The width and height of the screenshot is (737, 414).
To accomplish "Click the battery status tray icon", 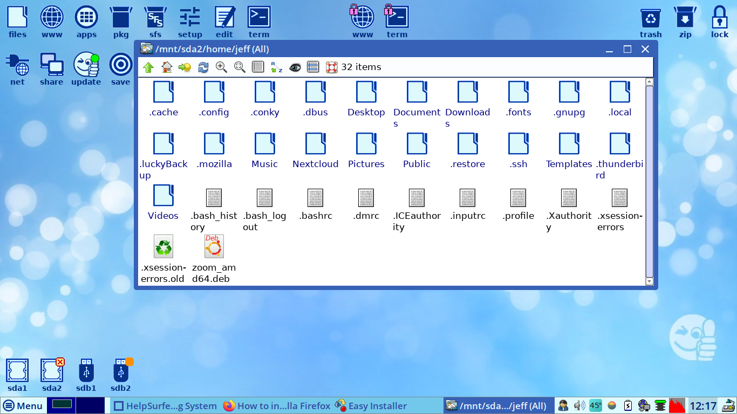I will [628, 405].
